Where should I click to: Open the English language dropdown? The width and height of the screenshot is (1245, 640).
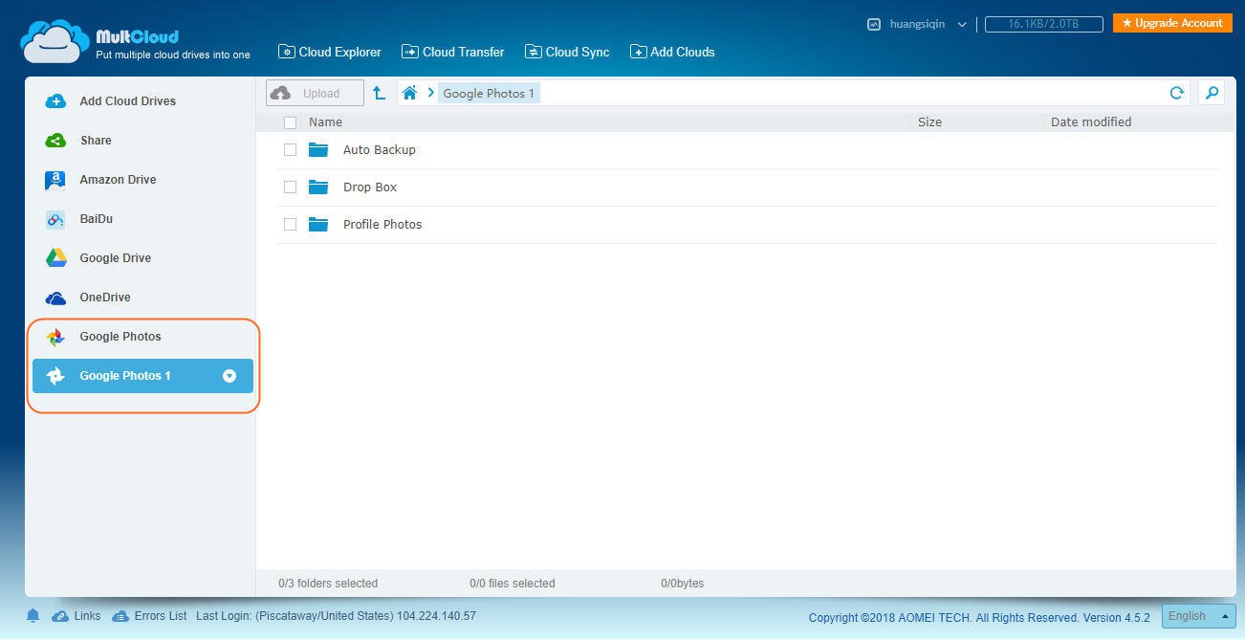[1198, 616]
